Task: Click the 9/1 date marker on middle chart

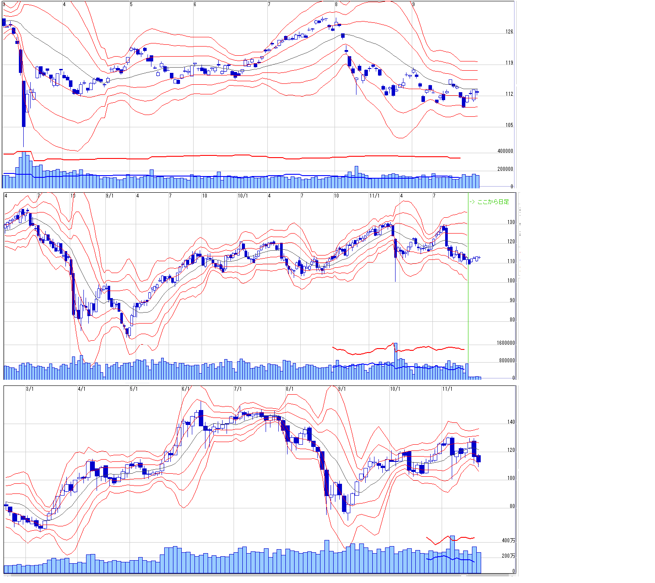Action: click(110, 196)
